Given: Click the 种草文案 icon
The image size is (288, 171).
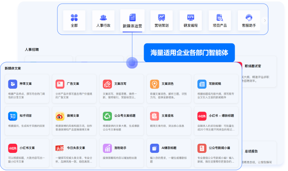Looking at the screenshot, I should coord(13,84).
